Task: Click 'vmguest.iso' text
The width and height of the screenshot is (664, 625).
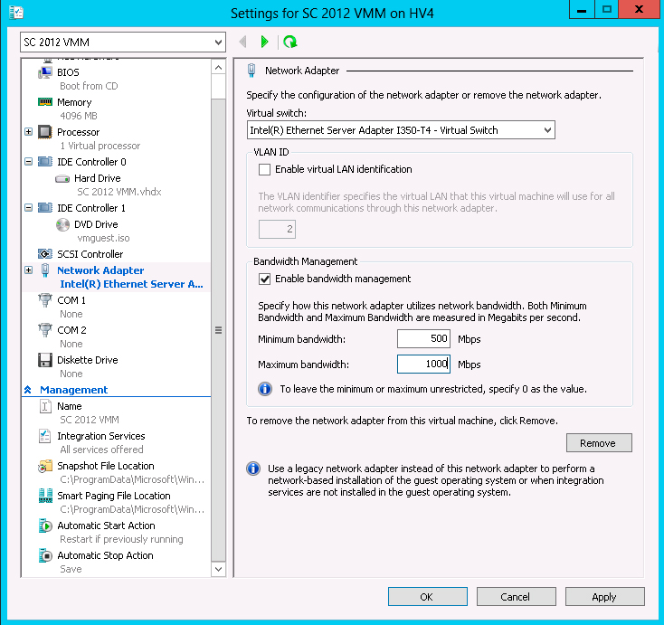Action: [x=103, y=238]
